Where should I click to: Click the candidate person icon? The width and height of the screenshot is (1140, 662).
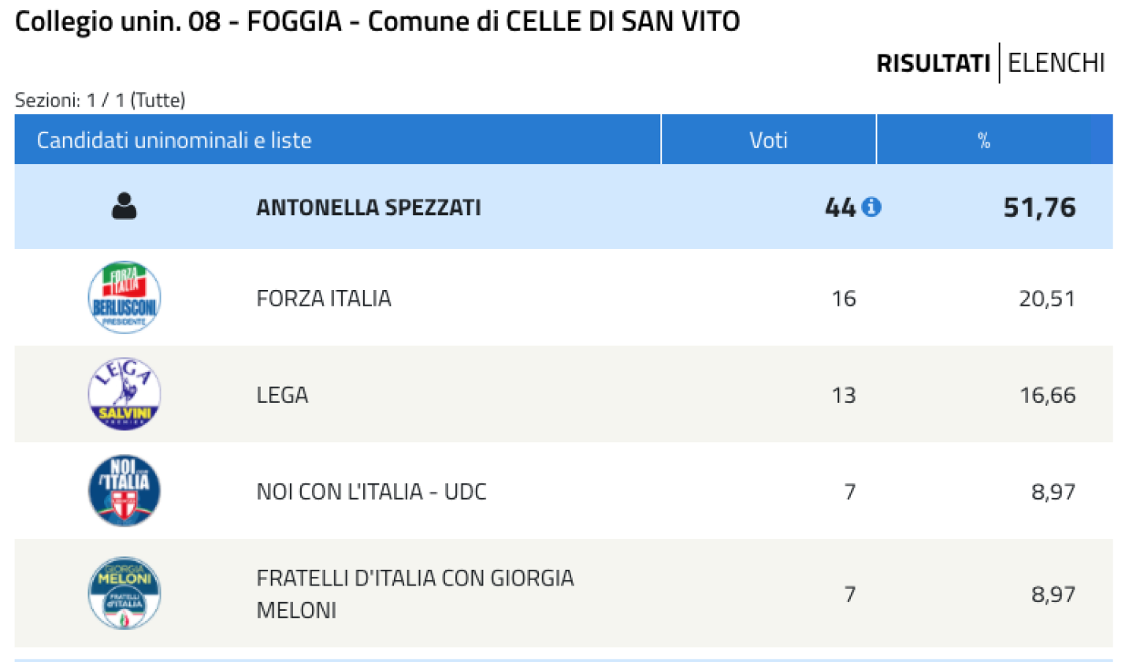(x=124, y=207)
